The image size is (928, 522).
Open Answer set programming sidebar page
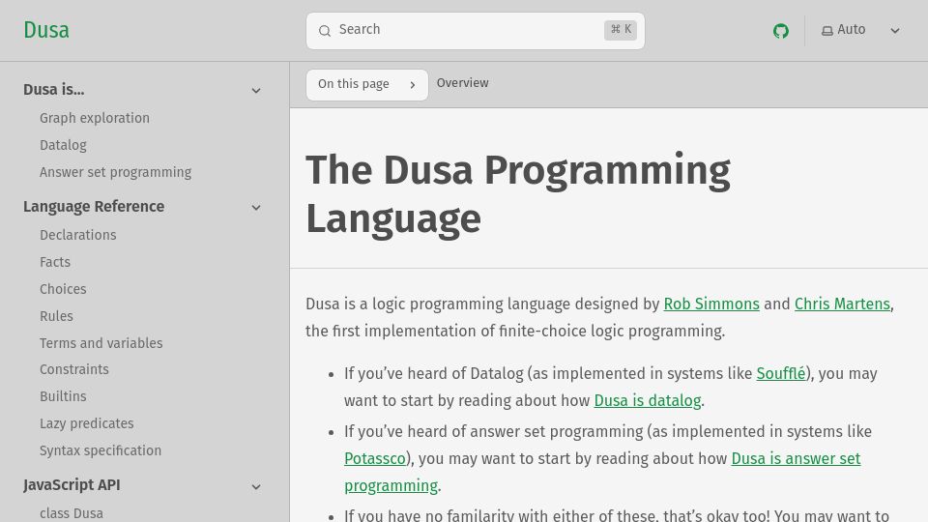click(x=115, y=172)
